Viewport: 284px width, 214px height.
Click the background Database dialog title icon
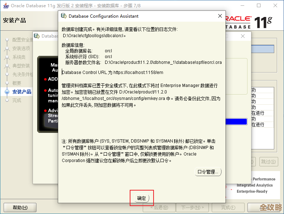coord(37,36)
